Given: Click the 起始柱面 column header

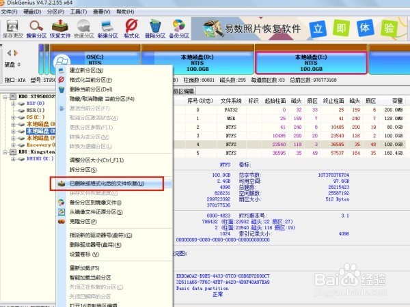Looking at the screenshot, I should pos(275,101).
